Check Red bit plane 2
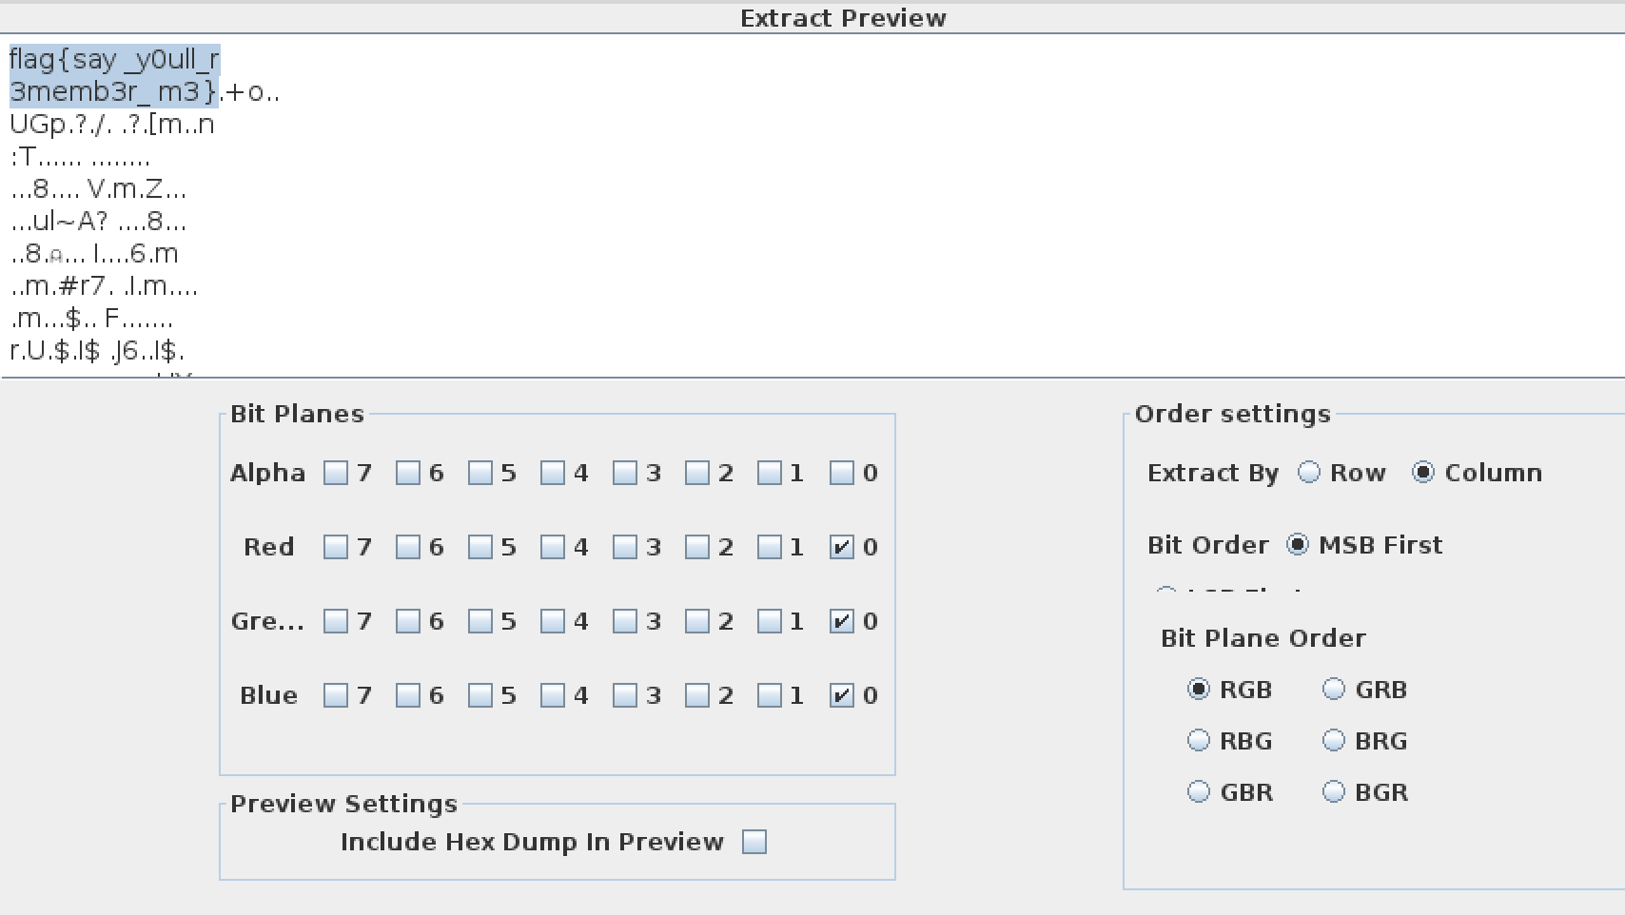This screenshot has width=1625, height=915. coord(697,547)
